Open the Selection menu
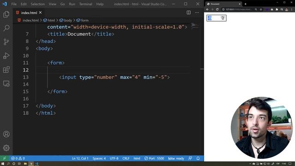The width and height of the screenshot is (295, 166). click(x=38, y=4)
